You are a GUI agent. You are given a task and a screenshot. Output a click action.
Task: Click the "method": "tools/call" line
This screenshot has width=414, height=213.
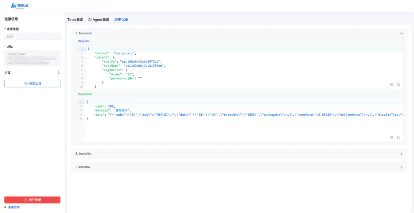coord(115,53)
